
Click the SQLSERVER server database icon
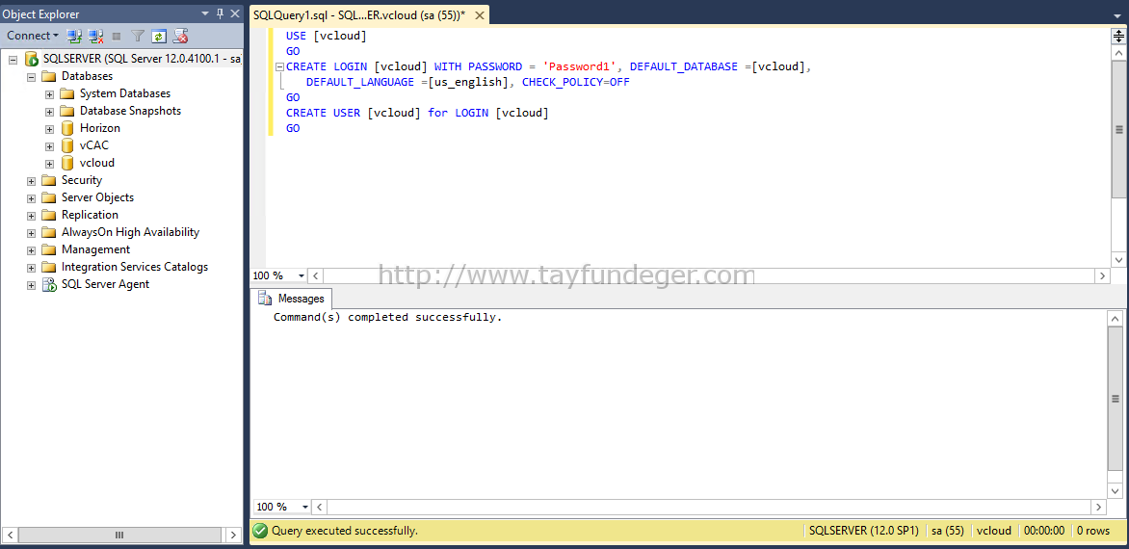31,59
